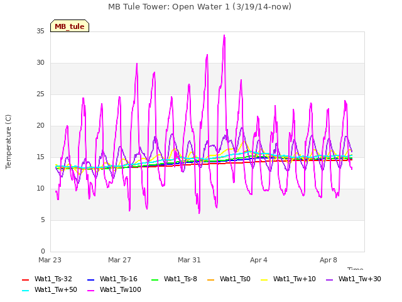Click the Apr 8 x-axis label
Screen dimensions: 402x302
[x=329, y=260]
